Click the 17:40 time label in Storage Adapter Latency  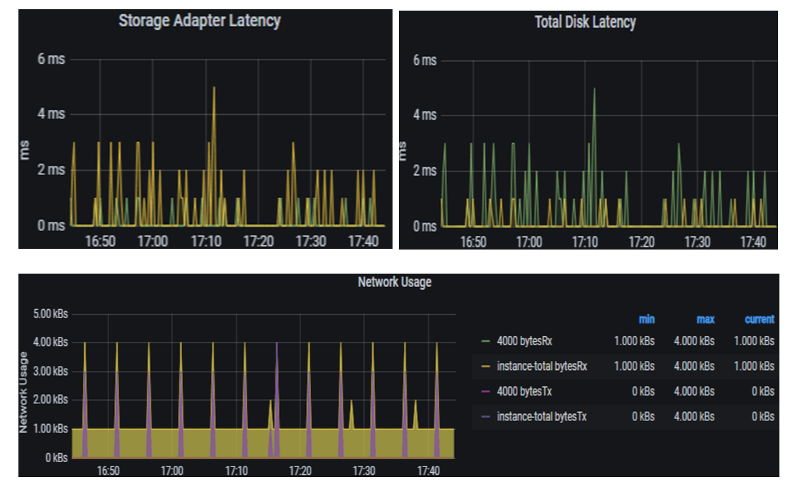[363, 241]
